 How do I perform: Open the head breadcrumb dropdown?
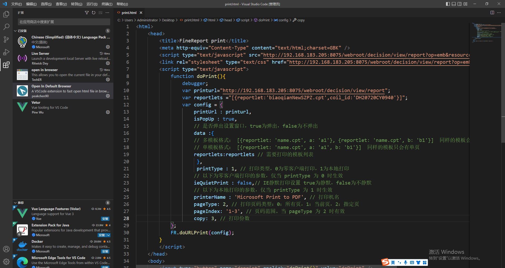coord(226,20)
